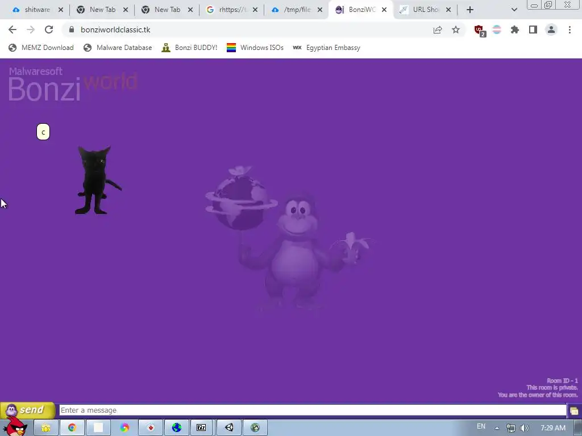Open network status tray icon

coord(511,428)
